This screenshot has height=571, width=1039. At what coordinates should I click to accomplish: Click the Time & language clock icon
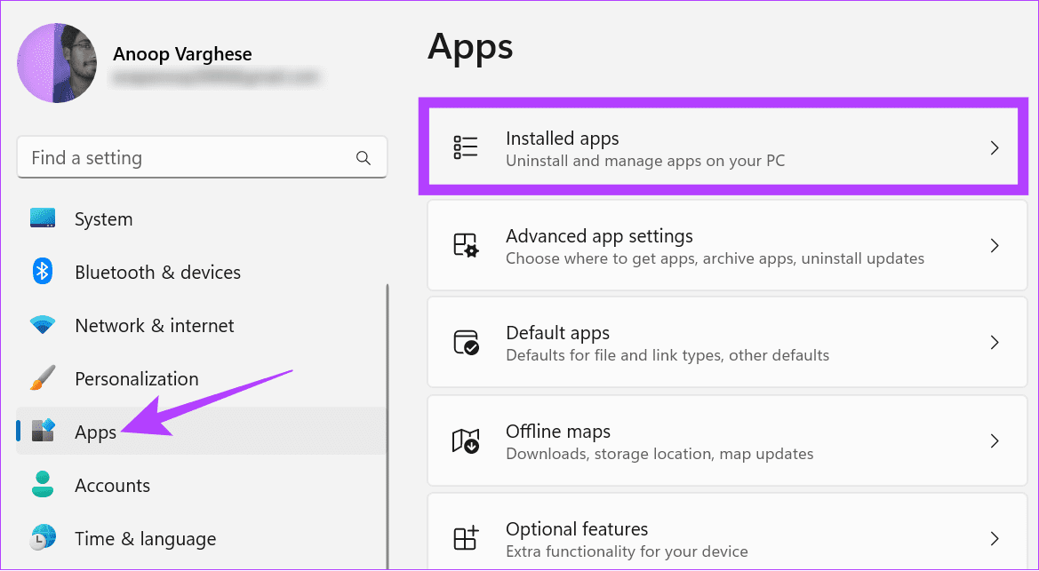pyautogui.click(x=43, y=538)
